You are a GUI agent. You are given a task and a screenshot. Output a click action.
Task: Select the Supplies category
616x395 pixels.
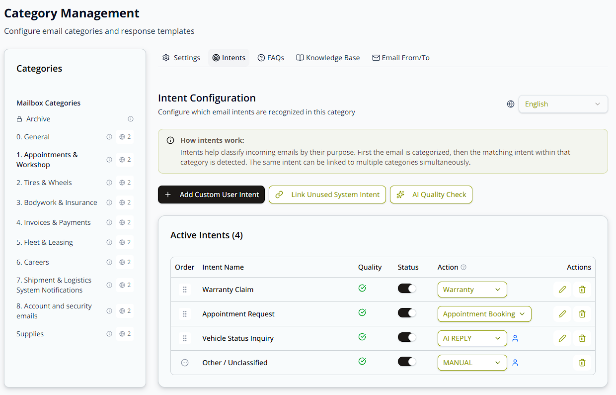(x=30, y=334)
